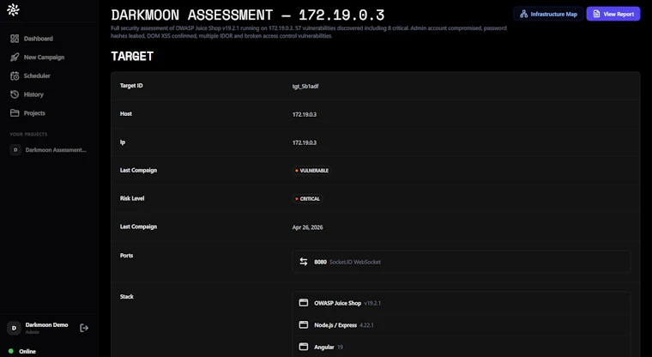Click the Darkmoon Assessment page title
652x357 pixels.
click(x=248, y=15)
